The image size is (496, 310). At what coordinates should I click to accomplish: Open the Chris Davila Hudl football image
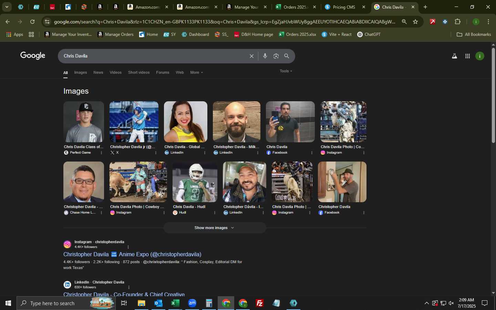click(195, 182)
